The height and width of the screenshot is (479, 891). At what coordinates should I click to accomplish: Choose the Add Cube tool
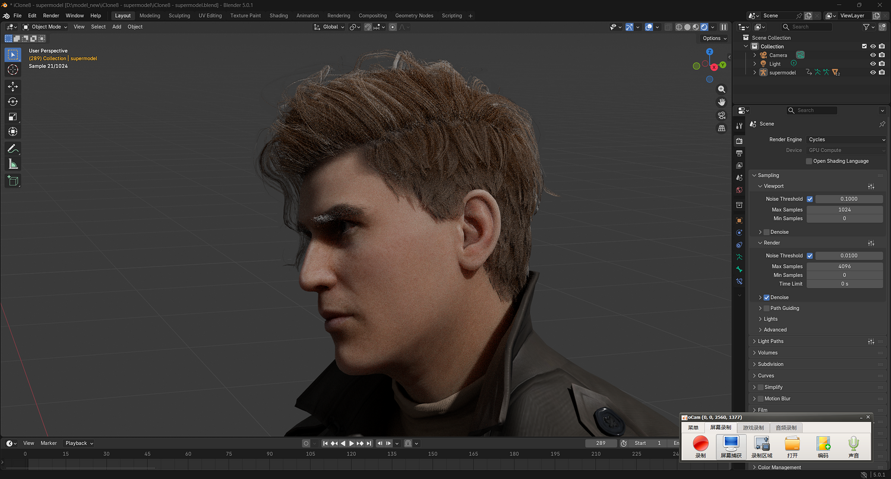coord(12,180)
